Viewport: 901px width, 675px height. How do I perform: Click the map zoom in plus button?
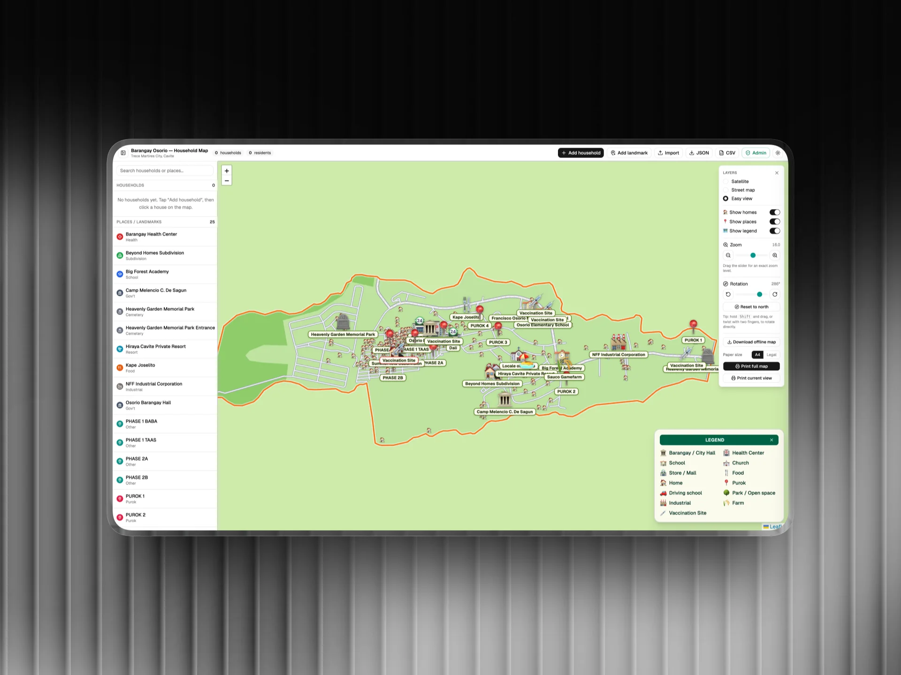coord(227,171)
